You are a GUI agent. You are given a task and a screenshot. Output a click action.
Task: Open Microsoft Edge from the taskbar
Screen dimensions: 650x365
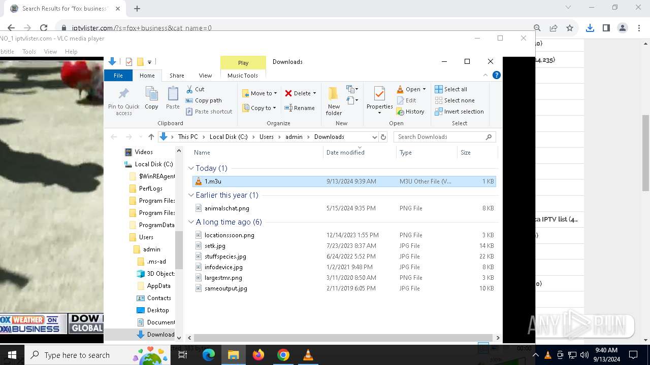tap(209, 355)
